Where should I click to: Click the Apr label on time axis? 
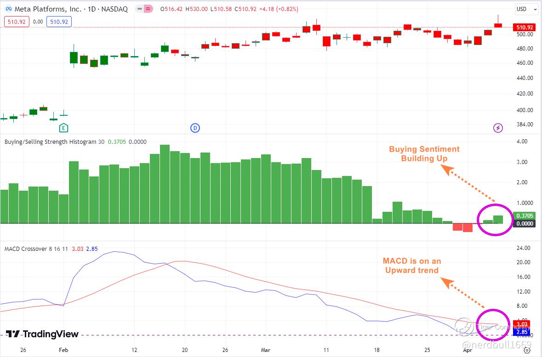point(468,350)
